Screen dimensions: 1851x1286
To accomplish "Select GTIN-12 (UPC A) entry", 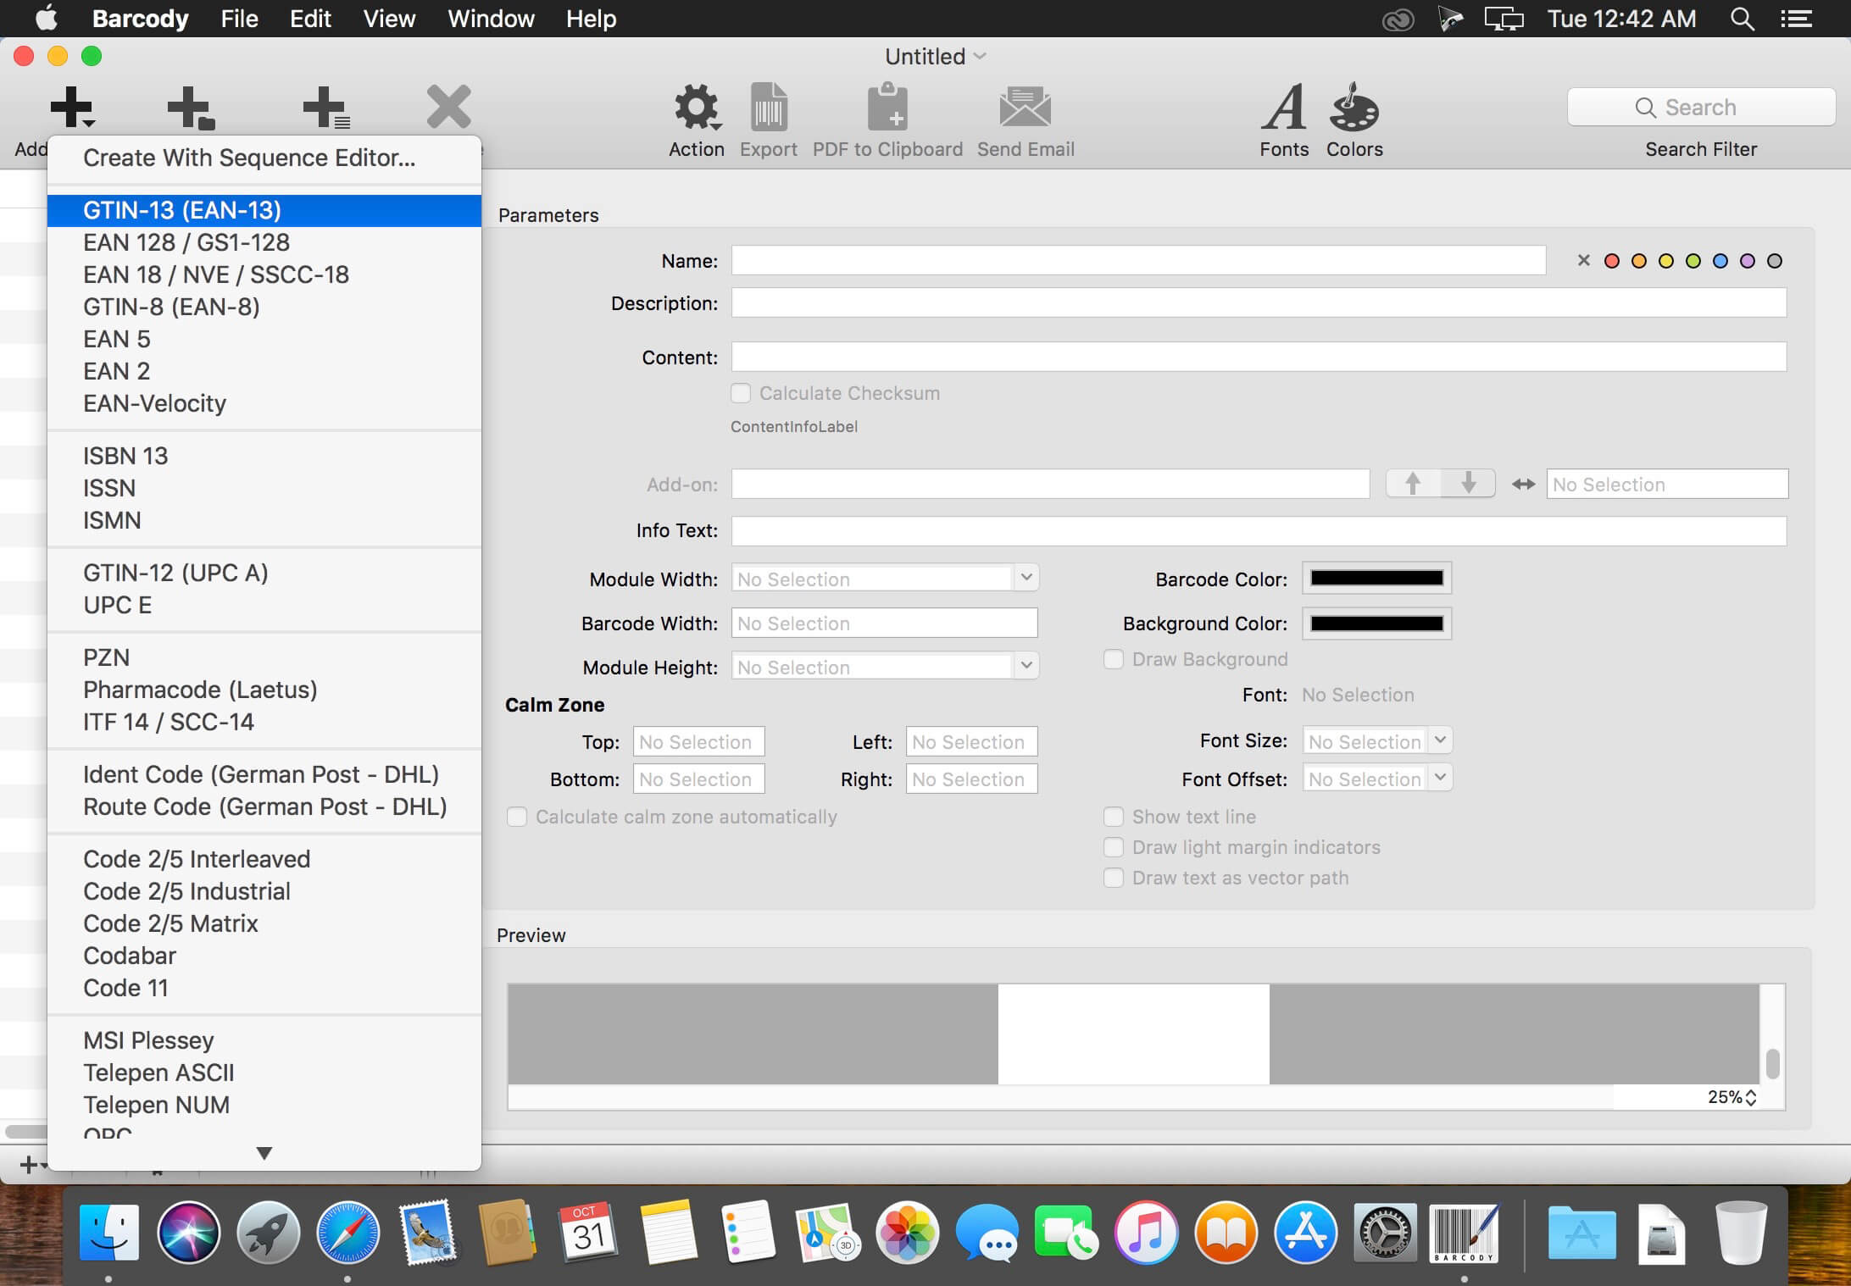I will 264,573.
